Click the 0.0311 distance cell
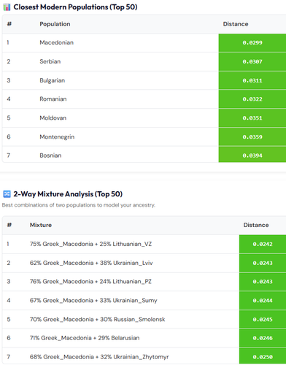Image resolution: width=286 pixels, height=365 pixels. pos(252,80)
